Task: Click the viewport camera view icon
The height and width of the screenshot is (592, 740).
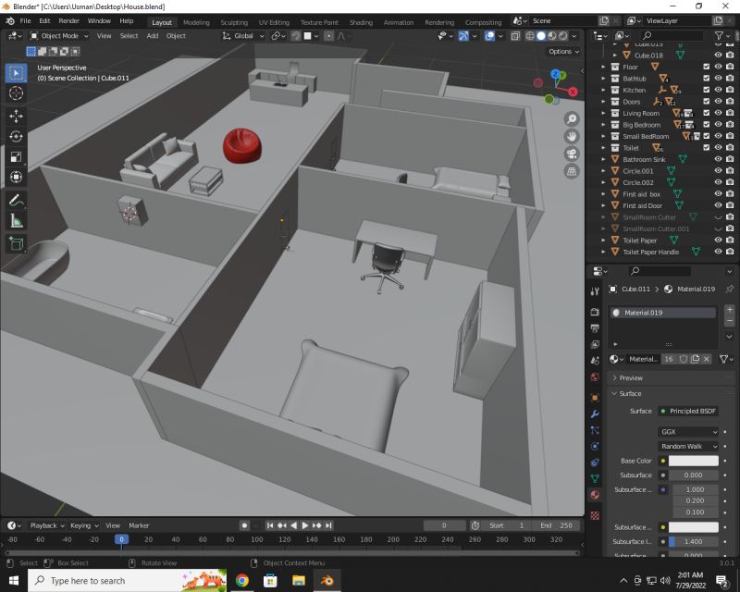Action: (x=572, y=154)
